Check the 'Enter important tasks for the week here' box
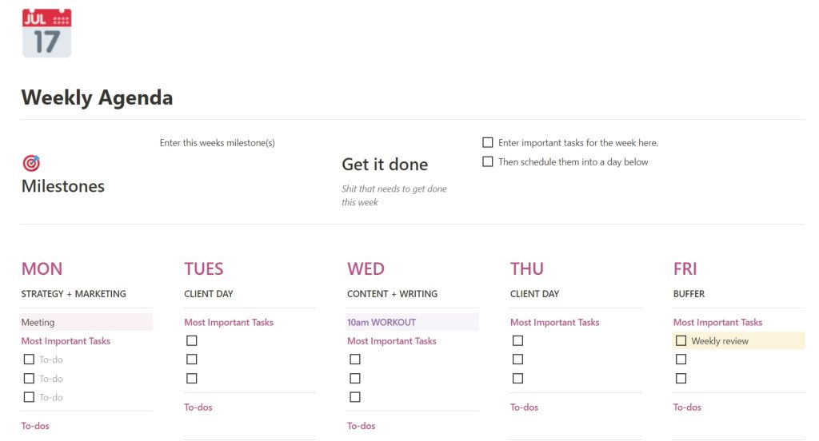Viewport: 819px width, 441px height. (x=487, y=142)
